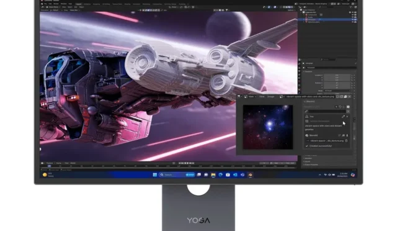Image resolution: width=397 pixels, height=231 pixels.
Task: Switch to the Modeling workspace tab
Action: tap(87, 4)
